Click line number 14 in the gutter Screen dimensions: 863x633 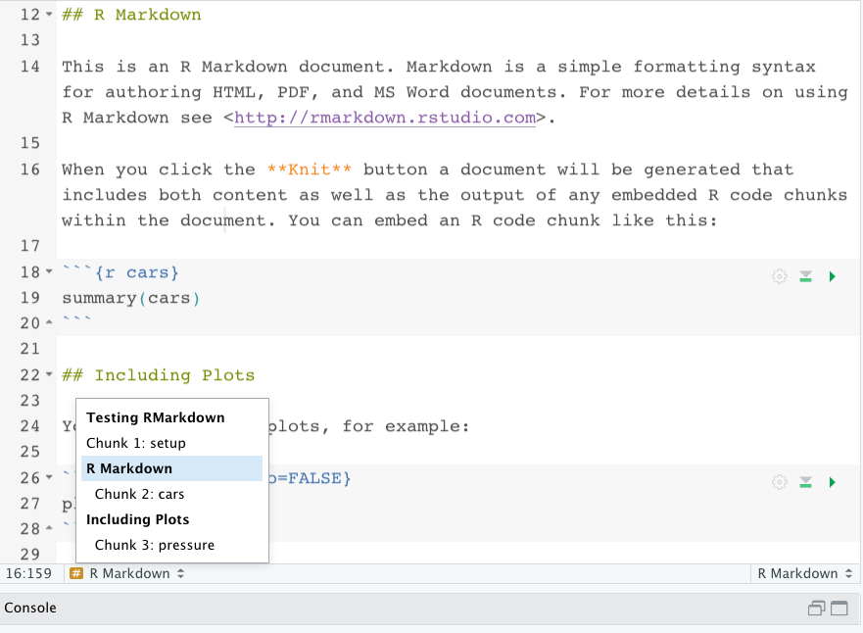[x=30, y=67]
